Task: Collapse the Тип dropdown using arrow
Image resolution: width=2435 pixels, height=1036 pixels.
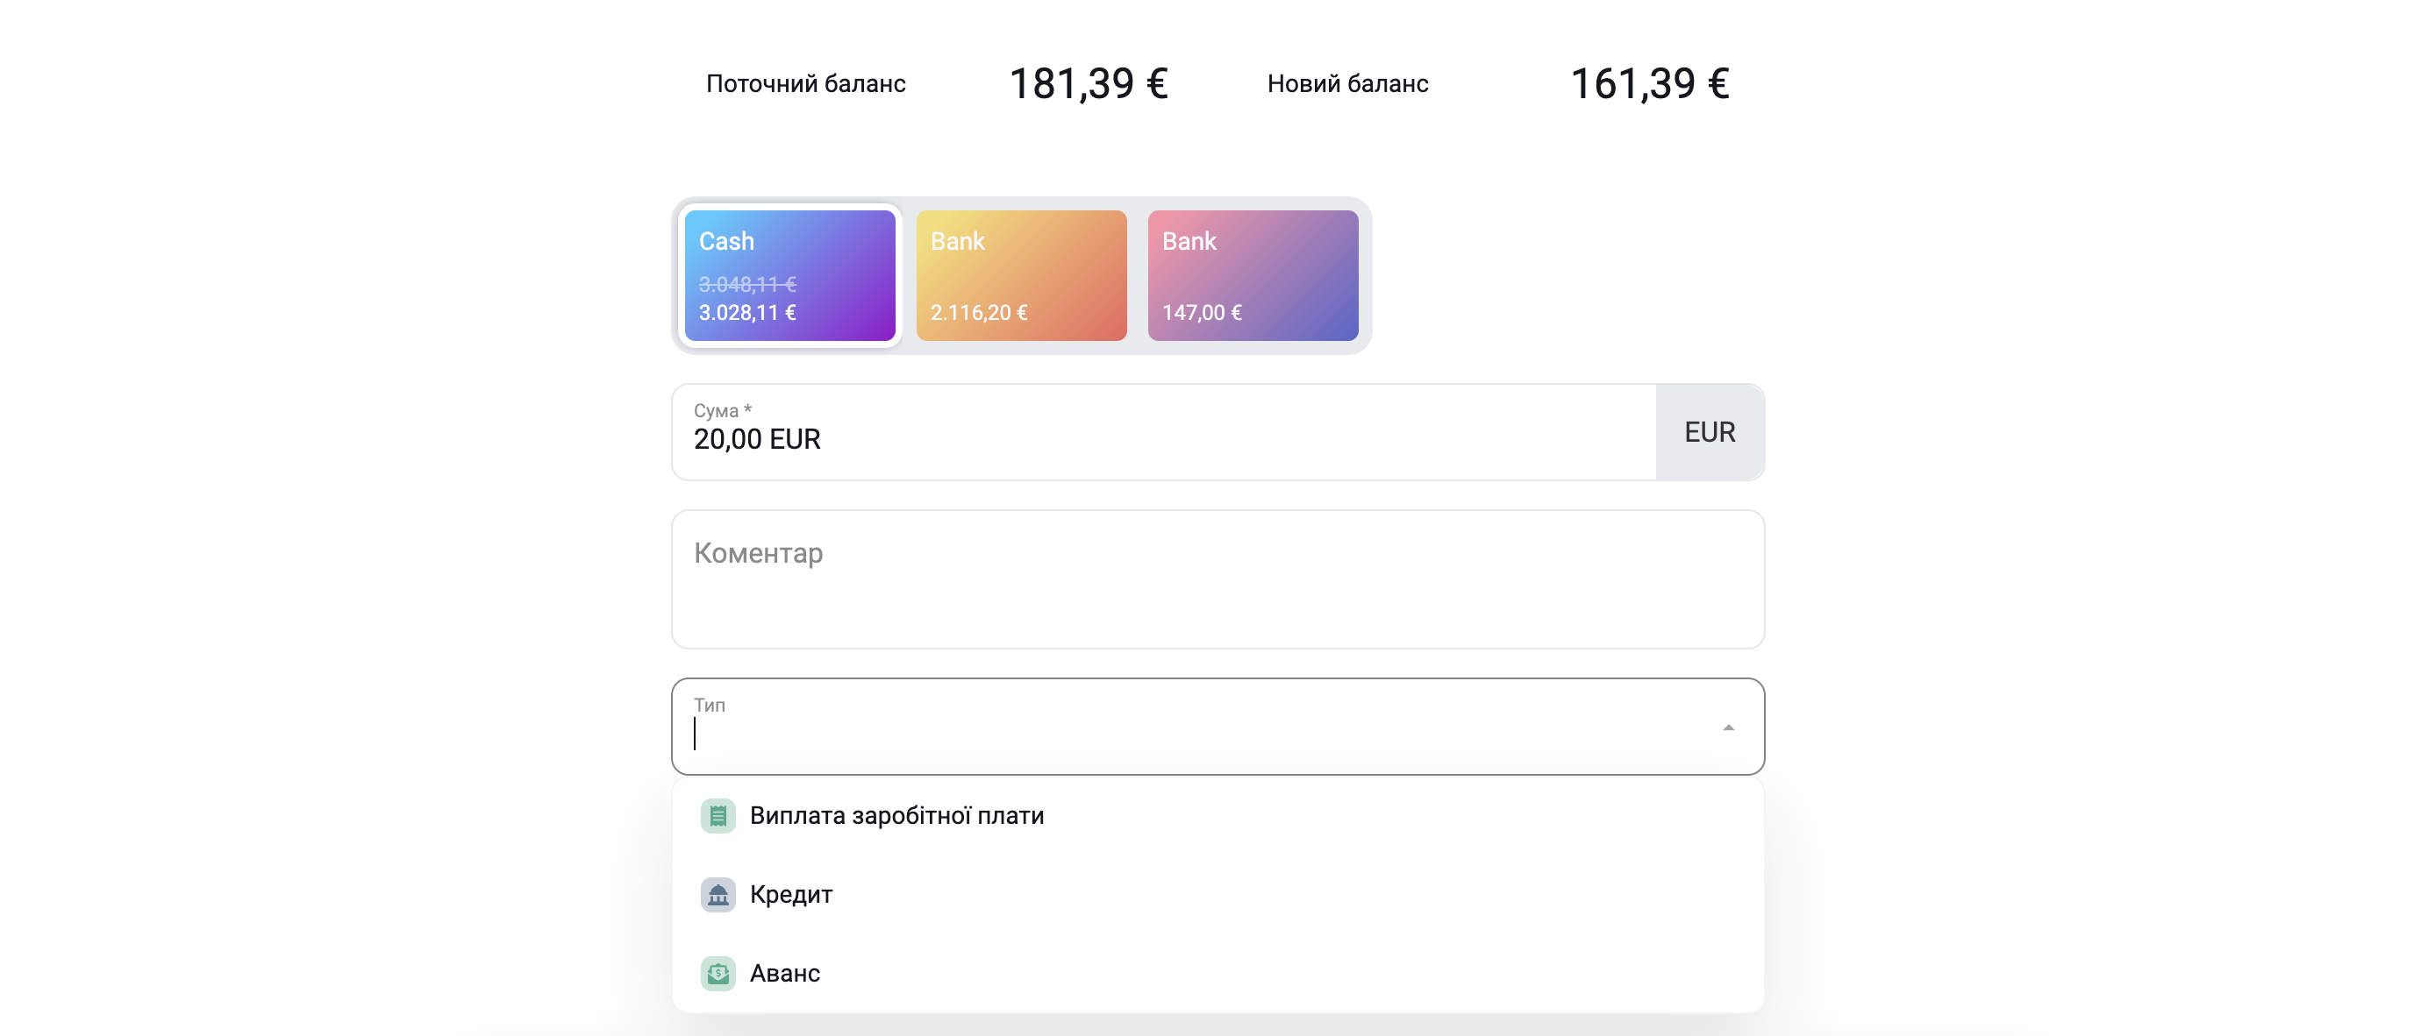Action: (x=1728, y=727)
